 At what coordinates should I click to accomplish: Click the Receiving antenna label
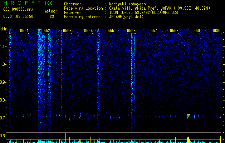click(x=82, y=17)
